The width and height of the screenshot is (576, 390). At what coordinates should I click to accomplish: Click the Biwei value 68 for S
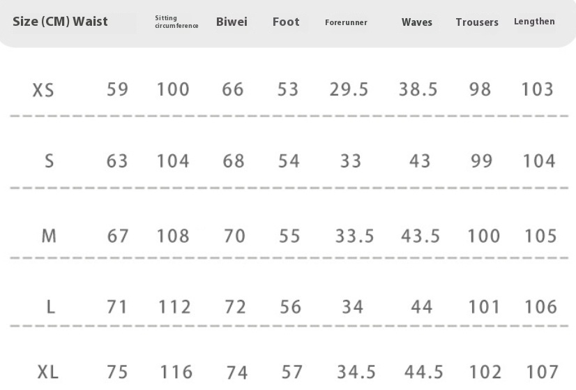coord(234,161)
